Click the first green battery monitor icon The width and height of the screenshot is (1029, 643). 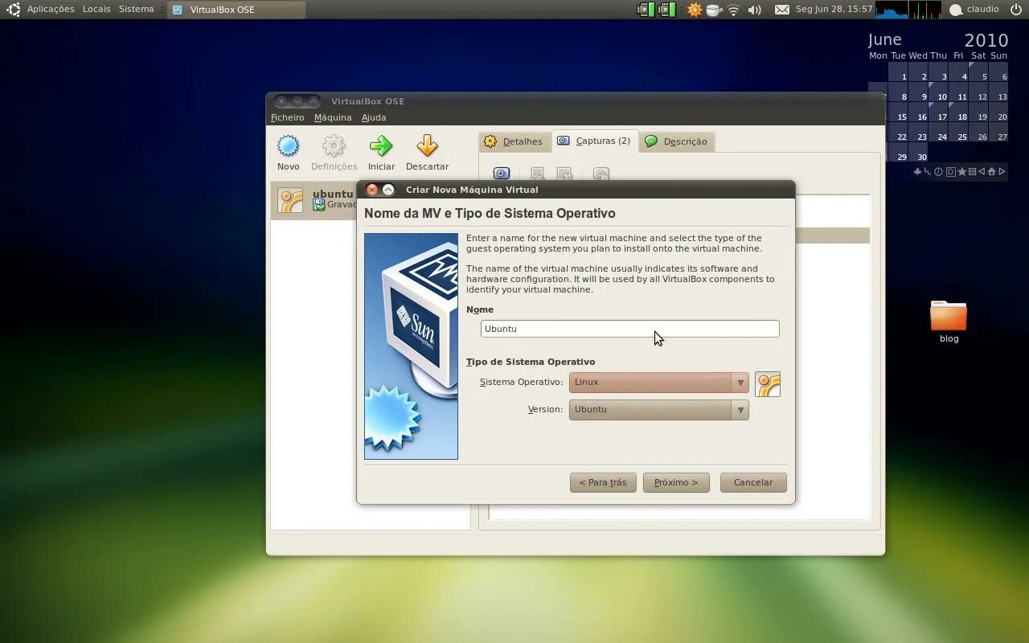coord(646,10)
